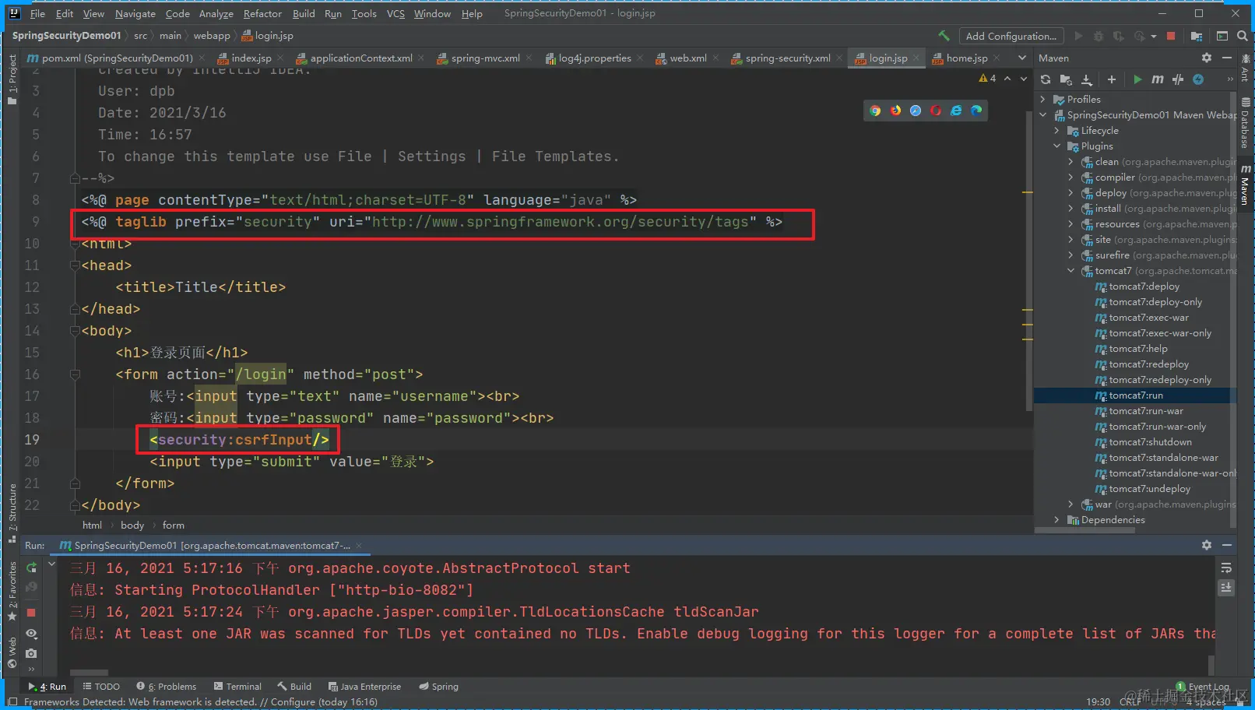Click the green Build Project hammer icon
This screenshot has width=1255, height=710.
point(944,36)
